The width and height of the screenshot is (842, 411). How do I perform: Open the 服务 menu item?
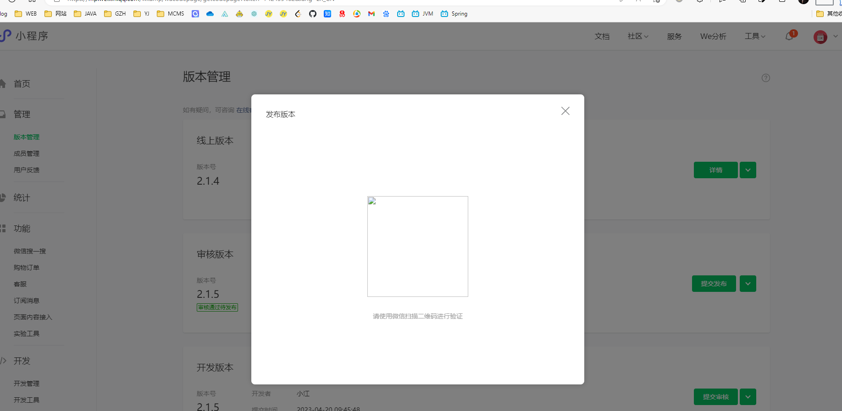[x=674, y=36]
